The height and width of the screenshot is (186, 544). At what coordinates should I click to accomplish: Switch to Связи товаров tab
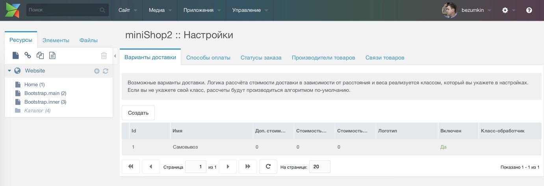pos(385,58)
